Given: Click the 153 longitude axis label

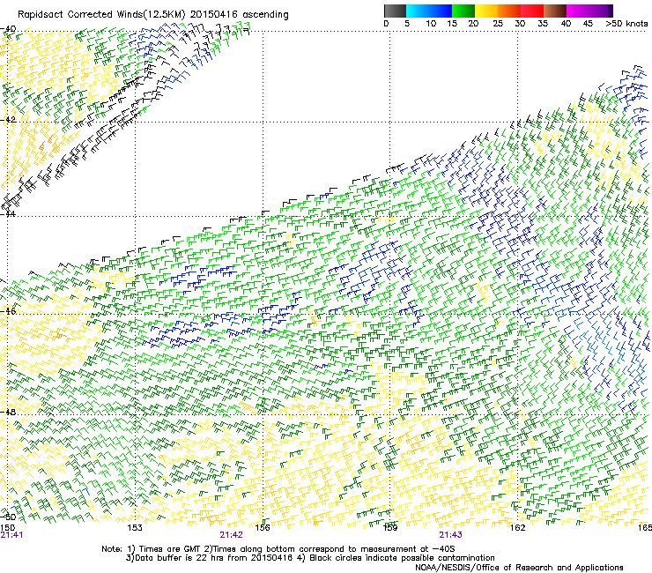Looking at the screenshot, I should point(135,527).
